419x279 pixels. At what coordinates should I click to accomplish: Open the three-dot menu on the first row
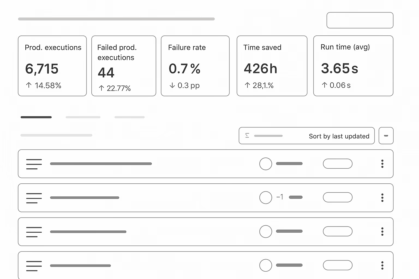[x=382, y=164]
